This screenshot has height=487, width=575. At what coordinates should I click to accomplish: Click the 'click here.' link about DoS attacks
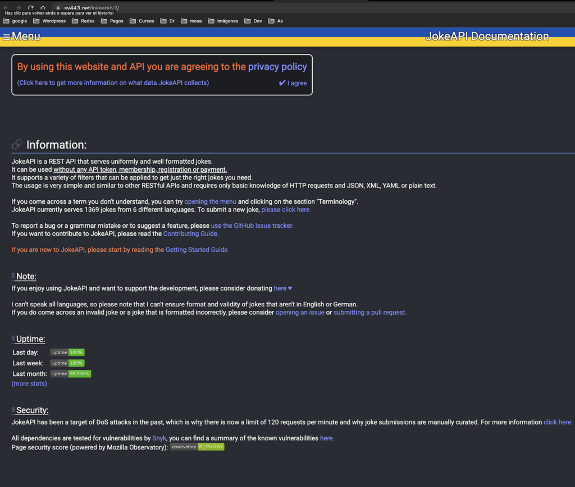pyautogui.click(x=558, y=422)
